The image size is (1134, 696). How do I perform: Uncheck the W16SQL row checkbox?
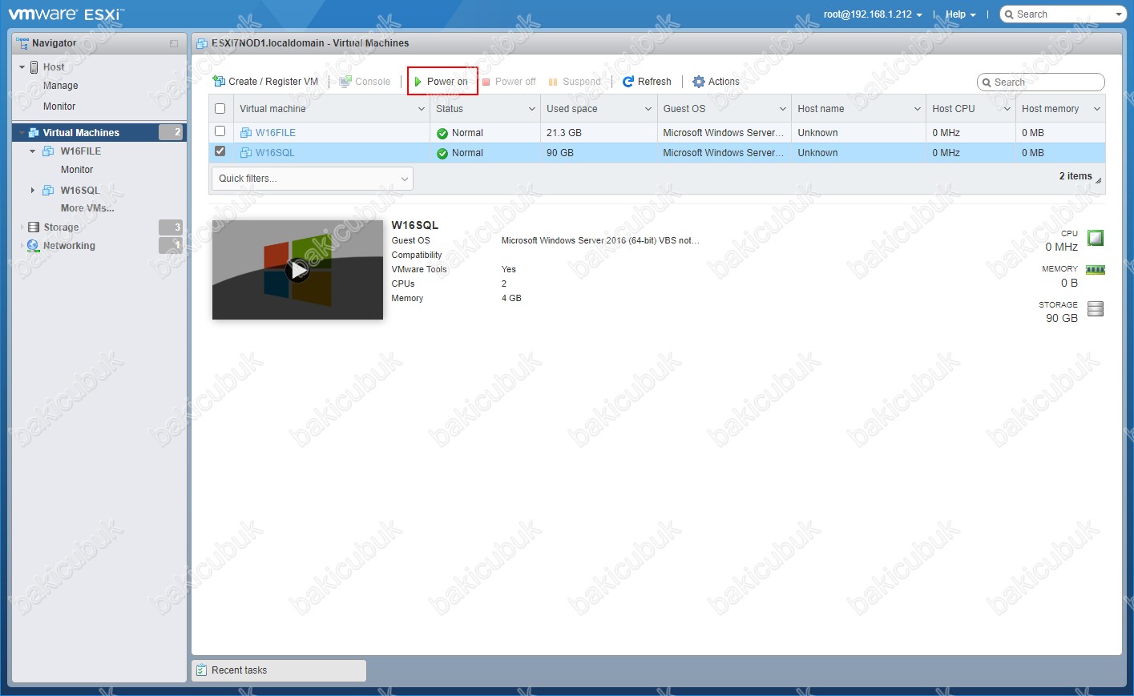[220, 151]
